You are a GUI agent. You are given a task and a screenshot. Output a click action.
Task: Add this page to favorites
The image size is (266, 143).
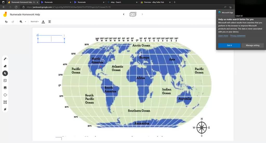(230, 7)
